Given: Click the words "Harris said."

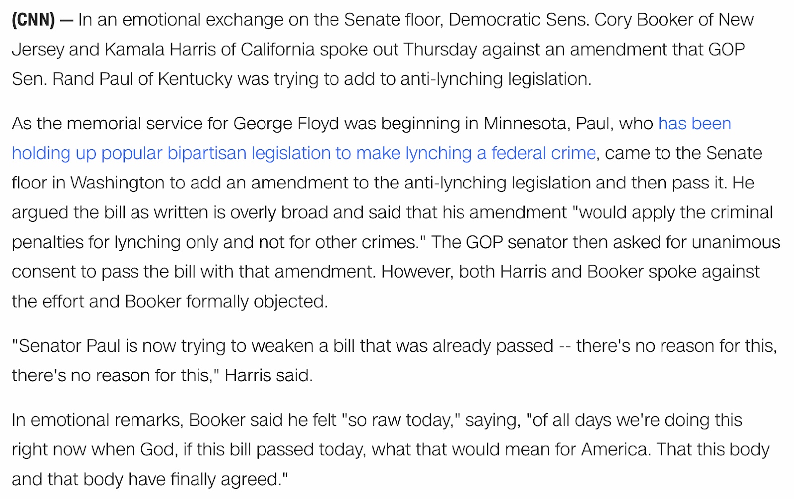Looking at the screenshot, I should pyautogui.click(x=268, y=375).
